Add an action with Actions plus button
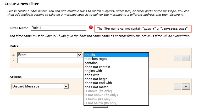 tap(186, 86)
